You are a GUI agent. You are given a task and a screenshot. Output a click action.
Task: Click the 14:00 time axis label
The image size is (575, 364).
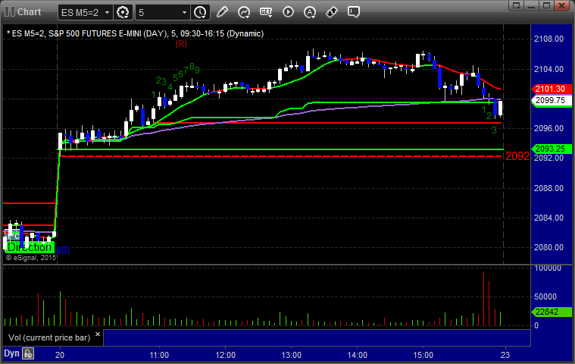357,355
